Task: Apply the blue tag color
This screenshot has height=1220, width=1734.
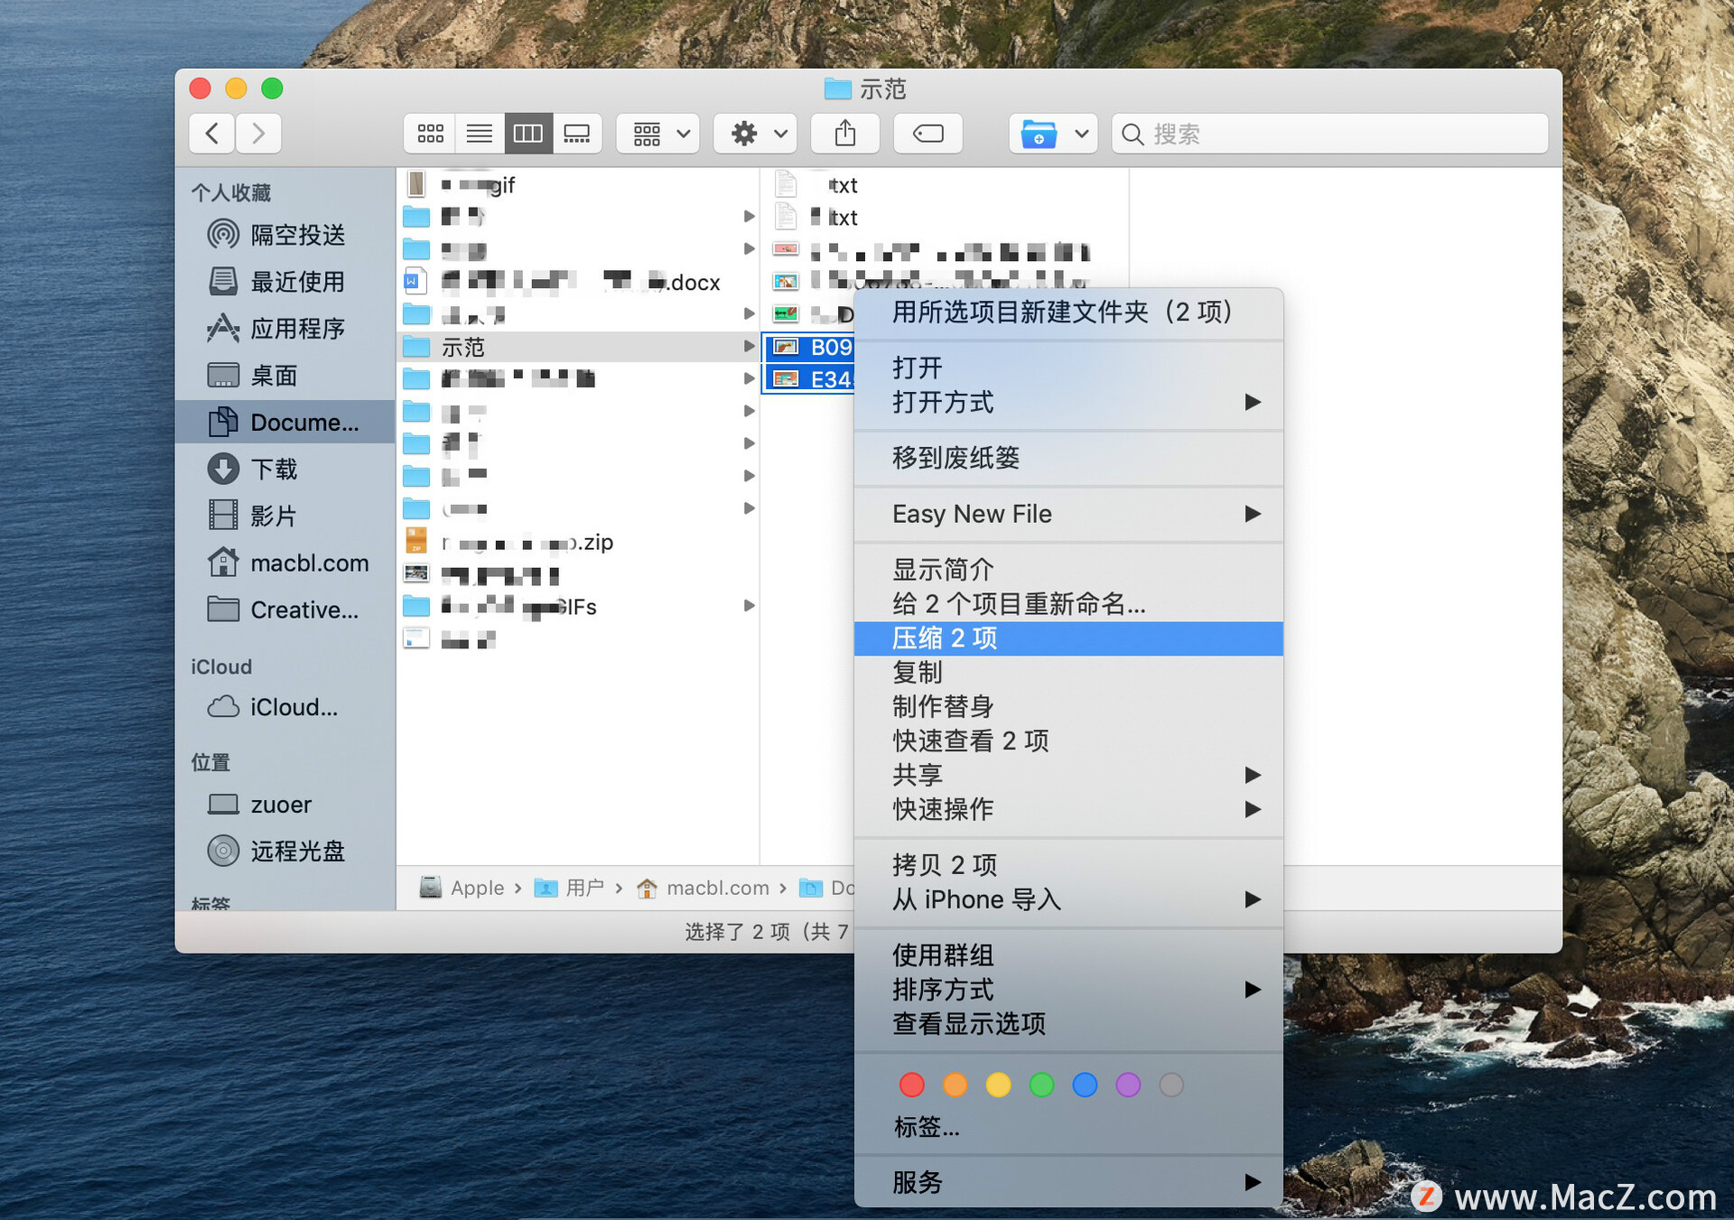Action: tap(1085, 1085)
